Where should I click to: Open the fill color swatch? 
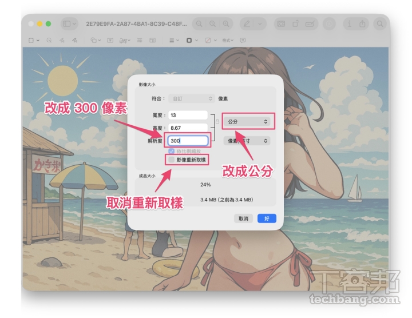(x=211, y=40)
